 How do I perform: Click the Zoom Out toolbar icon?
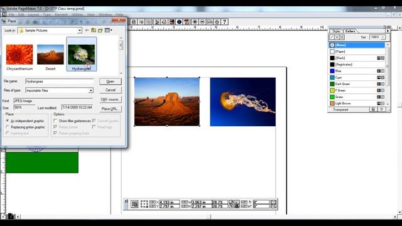(202, 22)
